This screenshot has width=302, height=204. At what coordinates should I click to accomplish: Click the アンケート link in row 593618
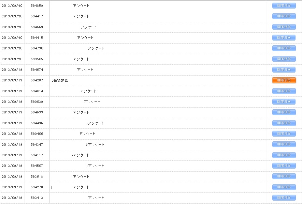(81, 176)
